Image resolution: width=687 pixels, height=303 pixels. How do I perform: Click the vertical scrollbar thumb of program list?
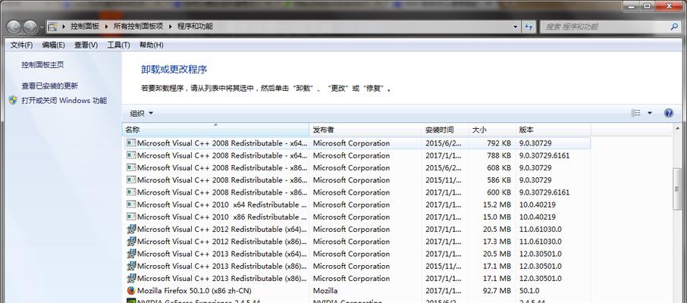click(x=677, y=189)
